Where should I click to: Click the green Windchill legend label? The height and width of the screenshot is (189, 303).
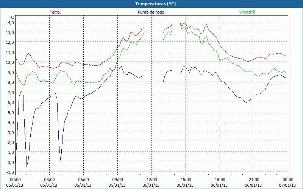(247, 12)
